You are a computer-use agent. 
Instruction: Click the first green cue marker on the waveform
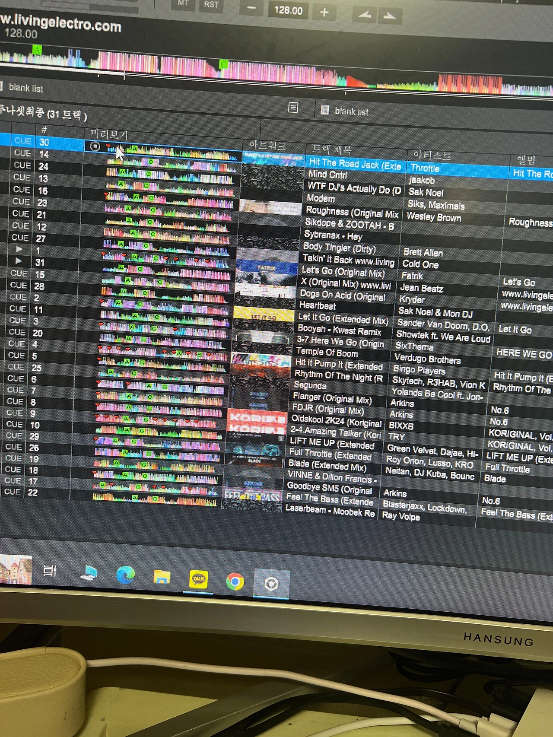37,50
